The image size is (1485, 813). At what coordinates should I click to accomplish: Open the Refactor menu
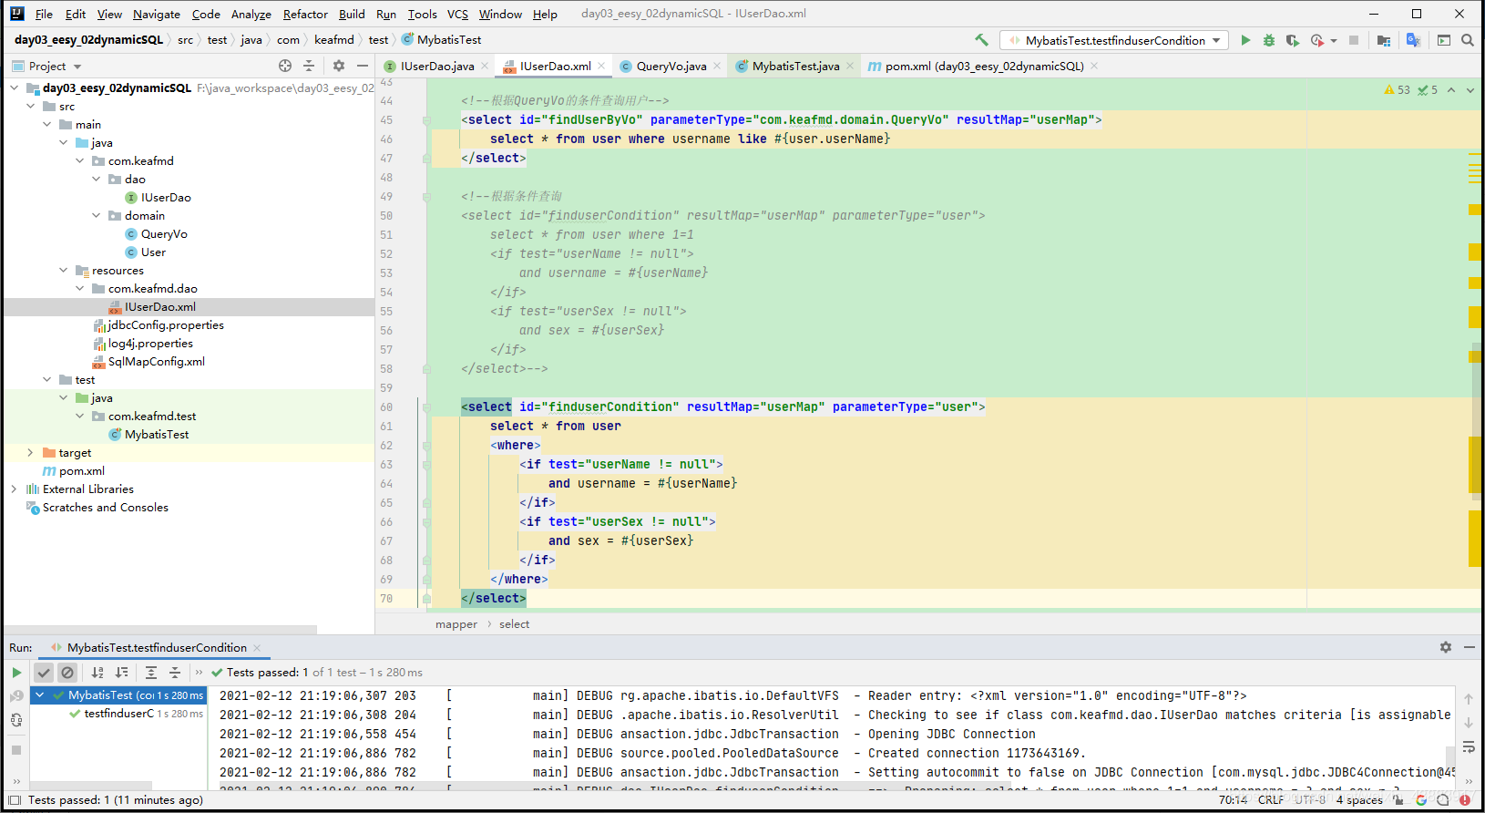305,14
